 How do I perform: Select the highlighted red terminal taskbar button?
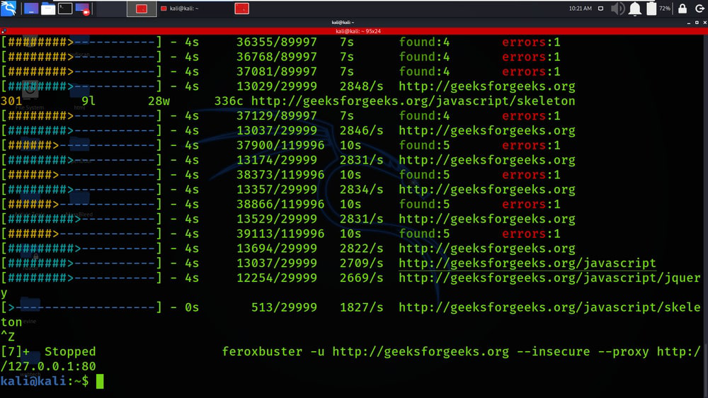(x=142, y=8)
